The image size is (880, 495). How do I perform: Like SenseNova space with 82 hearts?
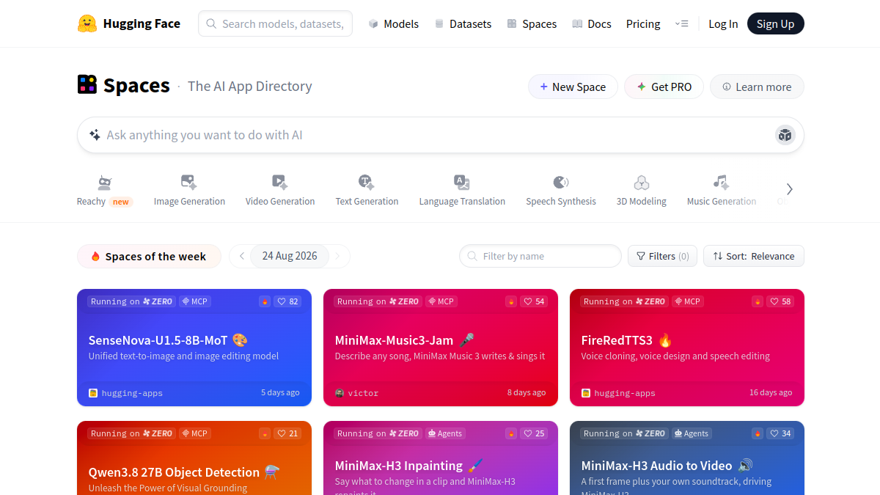click(288, 301)
